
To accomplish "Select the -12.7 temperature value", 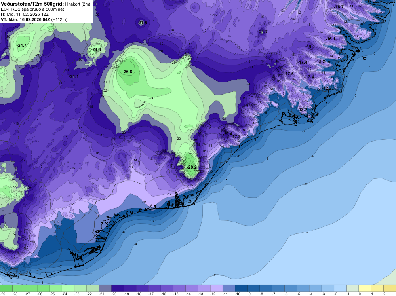I will pyautogui.click(x=327, y=88).
